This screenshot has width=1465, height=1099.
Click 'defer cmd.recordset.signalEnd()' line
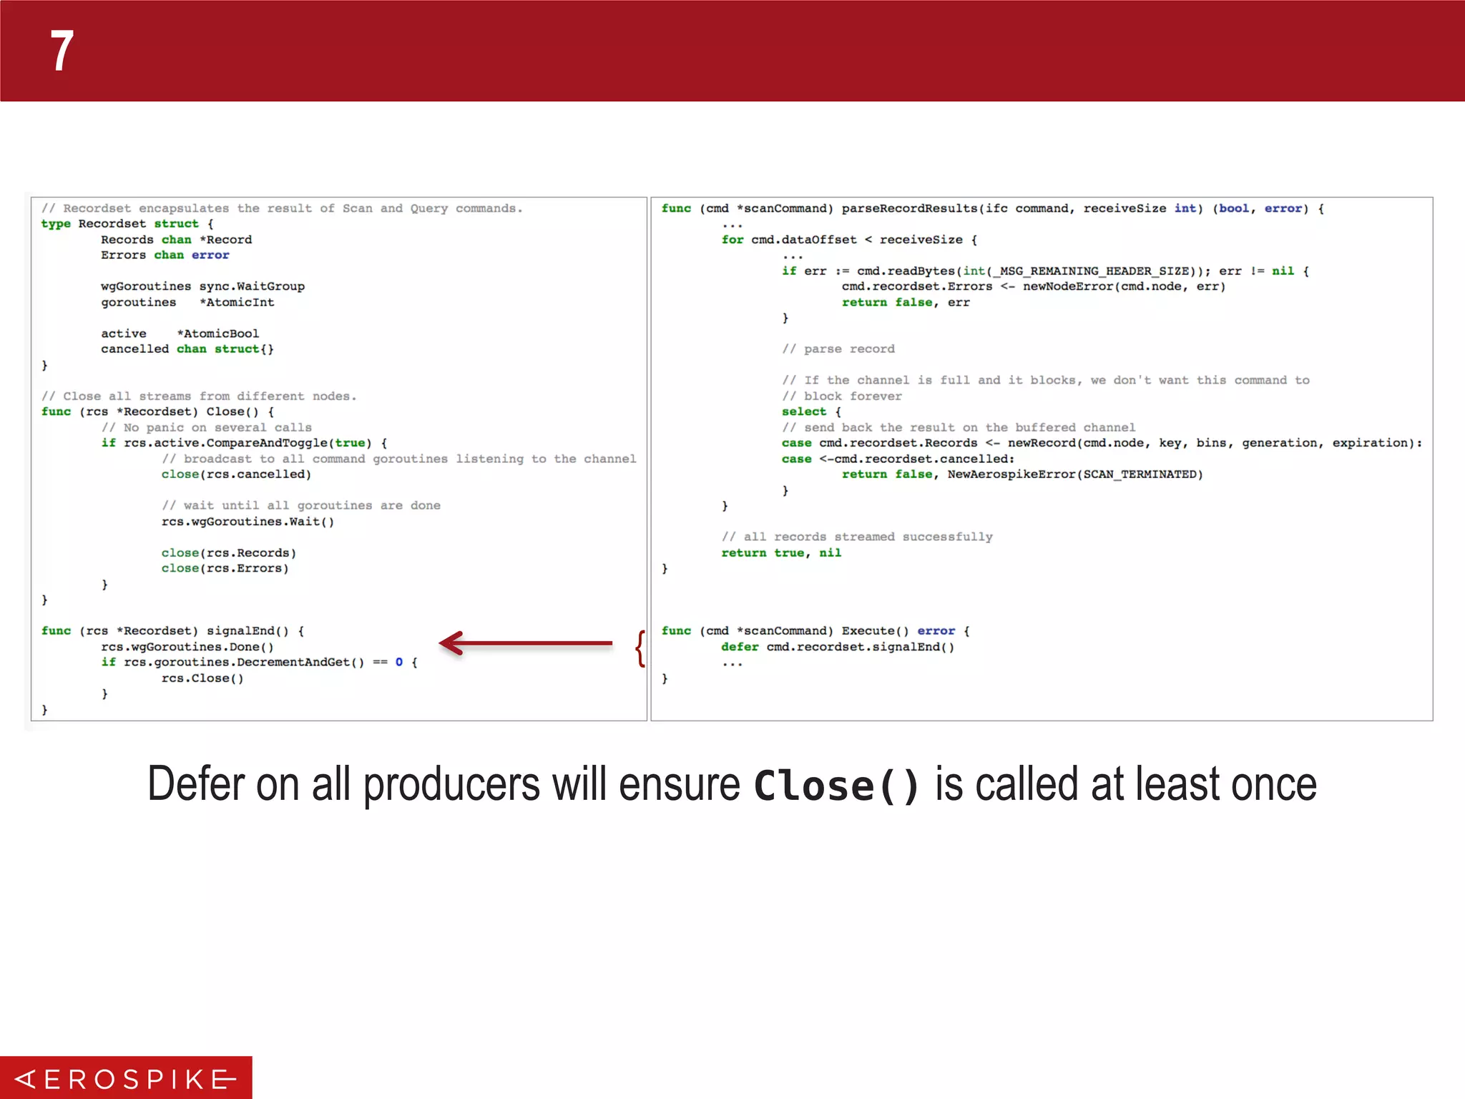(x=838, y=647)
